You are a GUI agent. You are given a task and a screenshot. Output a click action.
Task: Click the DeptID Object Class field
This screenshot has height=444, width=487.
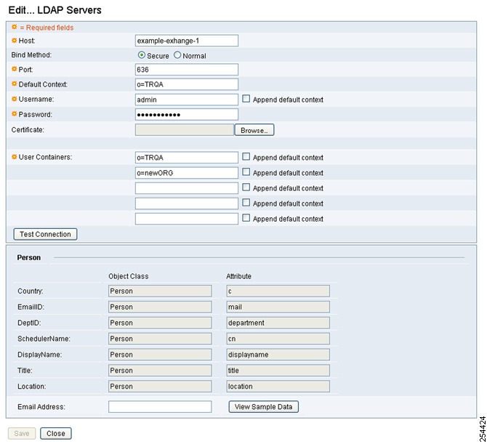point(160,323)
